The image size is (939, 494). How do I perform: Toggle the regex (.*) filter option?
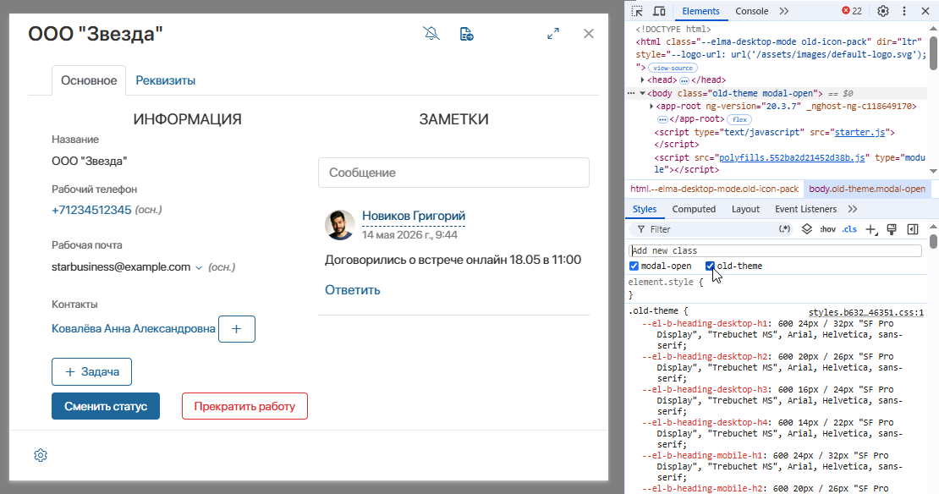pos(784,228)
